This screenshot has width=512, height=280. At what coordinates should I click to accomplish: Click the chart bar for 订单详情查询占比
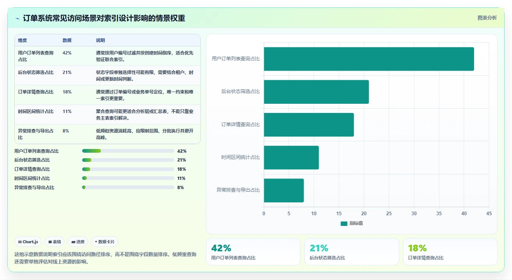point(309,125)
